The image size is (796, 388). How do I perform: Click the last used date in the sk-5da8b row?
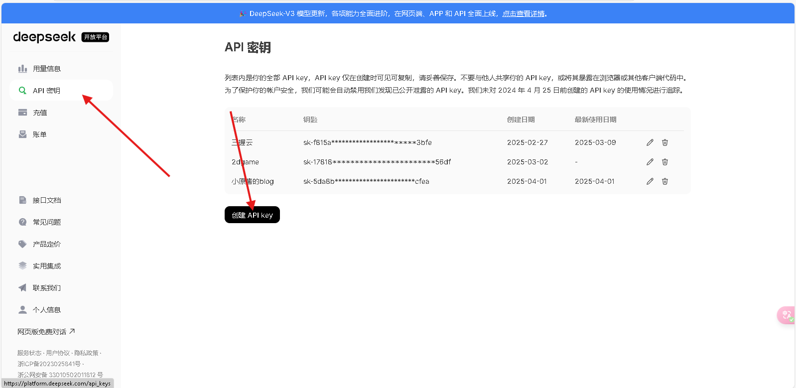(x=595, y=181)
